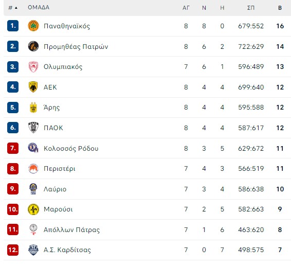Screen dimensions: 291x266
Task: Click the Α.Σ. Καρδίτσας team crest
Action: (x=33, y=250)
